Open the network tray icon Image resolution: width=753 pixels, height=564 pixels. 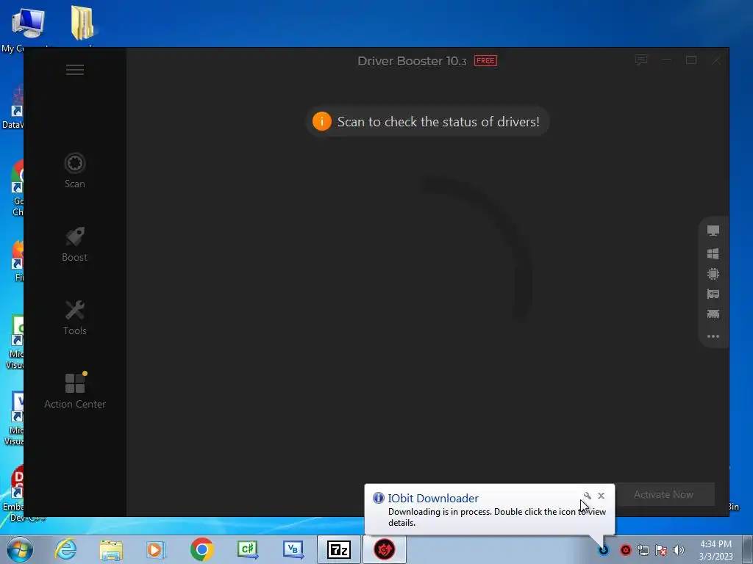click(643, 550)
